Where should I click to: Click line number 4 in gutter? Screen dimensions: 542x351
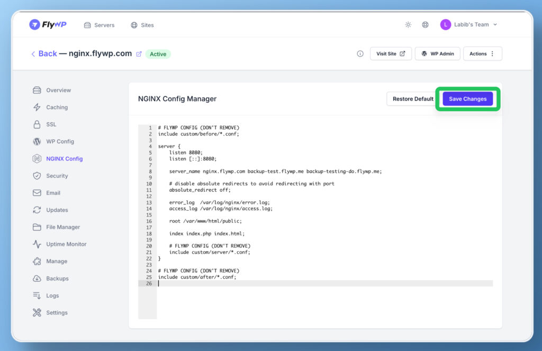pos(150,146)
